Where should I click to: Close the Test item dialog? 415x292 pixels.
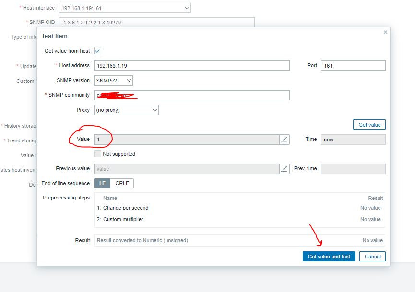click(x=385, y=32)
